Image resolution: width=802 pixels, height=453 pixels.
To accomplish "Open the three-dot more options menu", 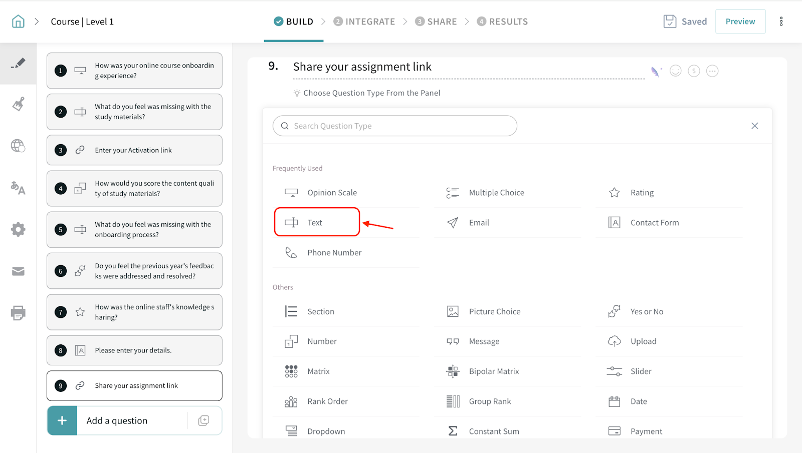I will [781, 22].
